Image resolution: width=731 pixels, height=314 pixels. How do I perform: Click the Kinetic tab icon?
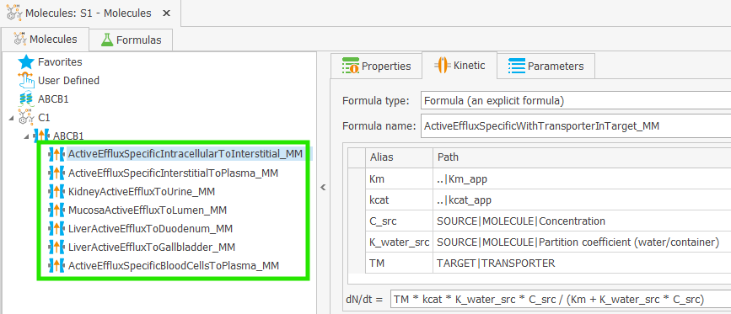coord(442,65)
